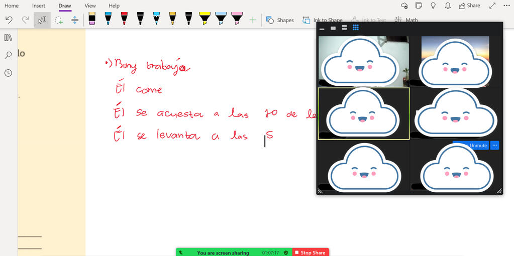The height and width of the screenshot is (256, 514).
Task: Choose the eraser tool
Action: 91,19
